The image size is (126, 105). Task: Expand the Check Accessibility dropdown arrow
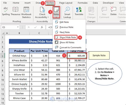click(x=48, y=17)
